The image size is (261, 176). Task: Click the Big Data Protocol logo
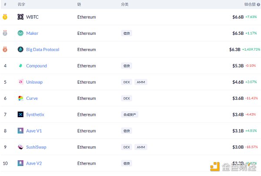20,50
